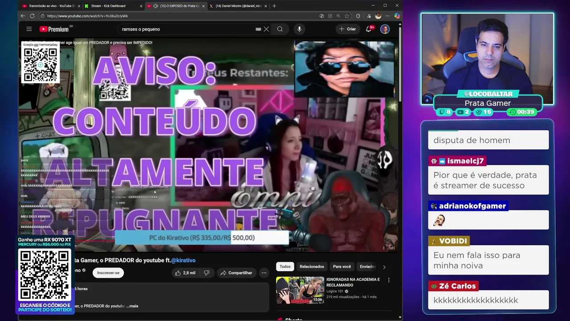Open options for IGNORADAS NA ACADEMIA video
The image size is (570, 321).
tap(389, 280)
